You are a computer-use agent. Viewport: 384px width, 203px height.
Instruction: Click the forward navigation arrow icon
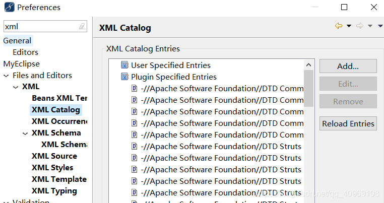360,26
